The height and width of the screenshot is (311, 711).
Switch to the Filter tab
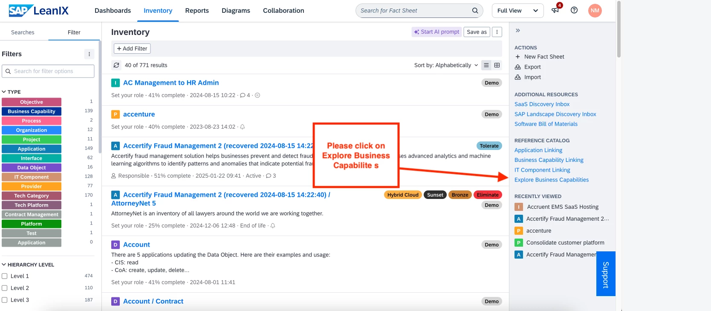click(74, 32)
